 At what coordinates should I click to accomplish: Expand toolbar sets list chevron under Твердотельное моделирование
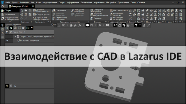[10, 22]
